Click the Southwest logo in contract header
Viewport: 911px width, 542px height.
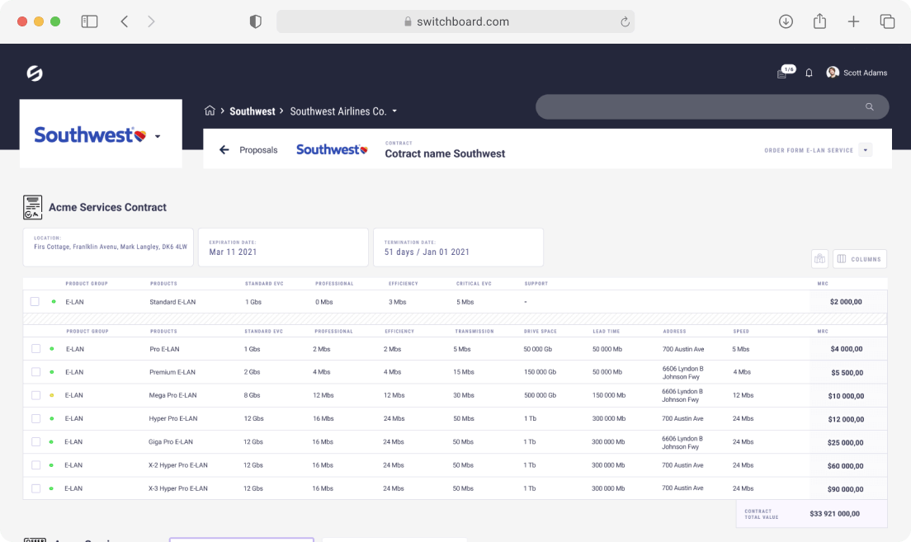click(x=332, y=150)
